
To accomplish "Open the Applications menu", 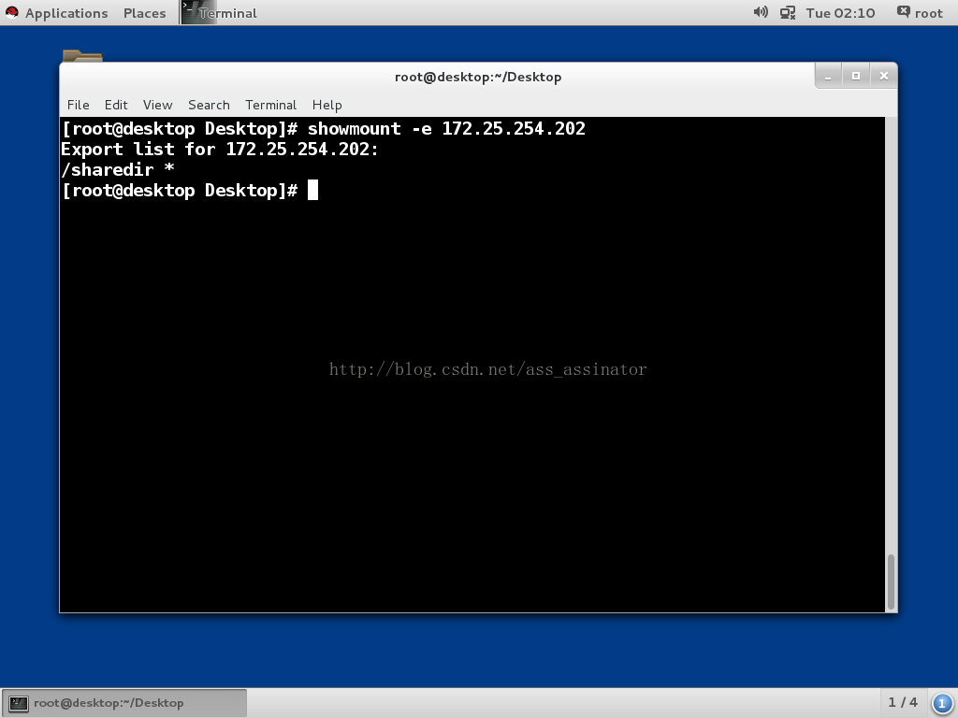I will [x=66, y=13].
